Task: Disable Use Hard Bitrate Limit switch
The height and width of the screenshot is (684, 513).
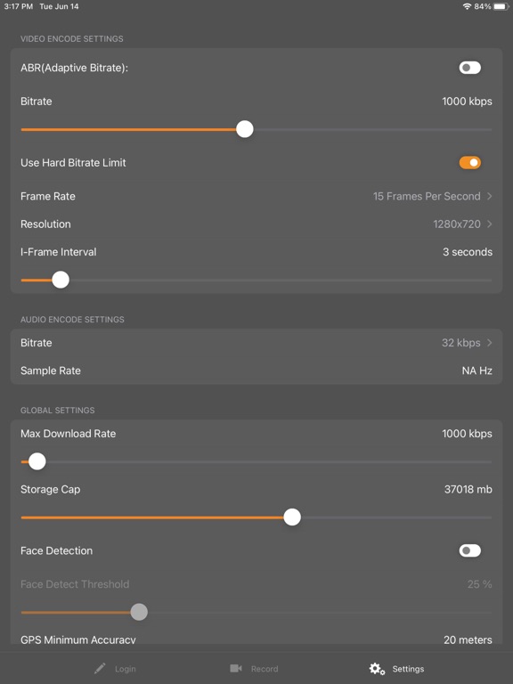Action: [470, 163]
